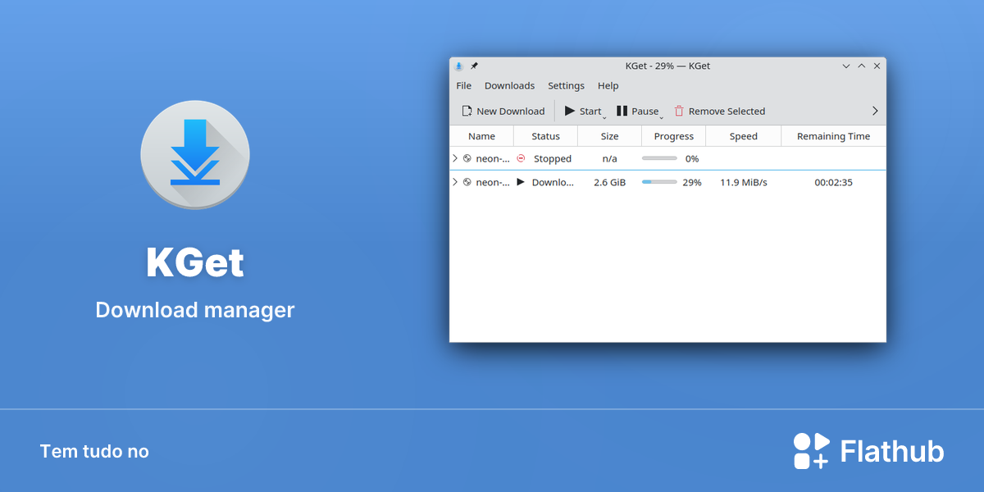Click the red trash icon for Remove Selected
The width and height of the screenshot is (984, 492).
pos(679,111)
